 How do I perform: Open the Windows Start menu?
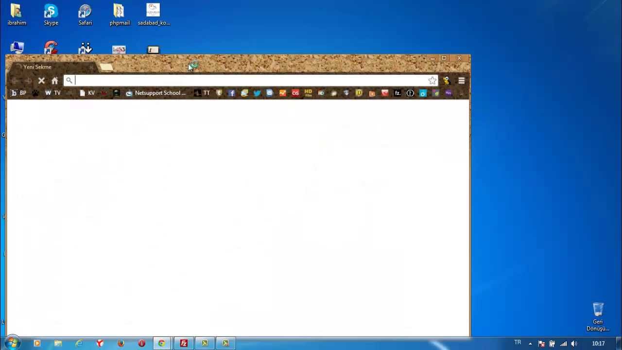pyautogui.click(x=12, y=343)
